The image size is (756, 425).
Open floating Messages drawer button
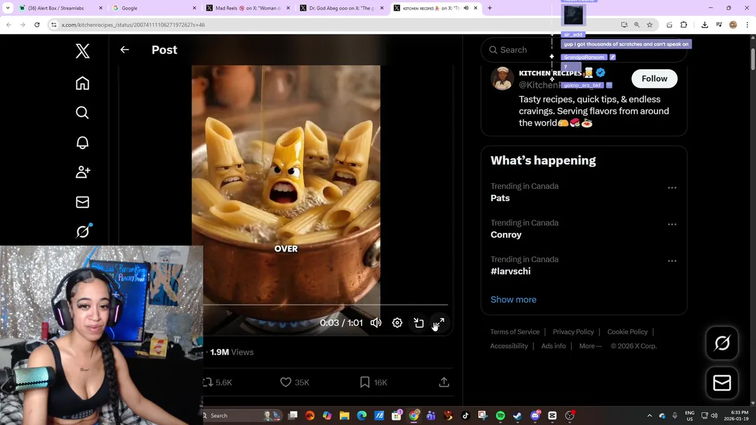coord(722,383)
